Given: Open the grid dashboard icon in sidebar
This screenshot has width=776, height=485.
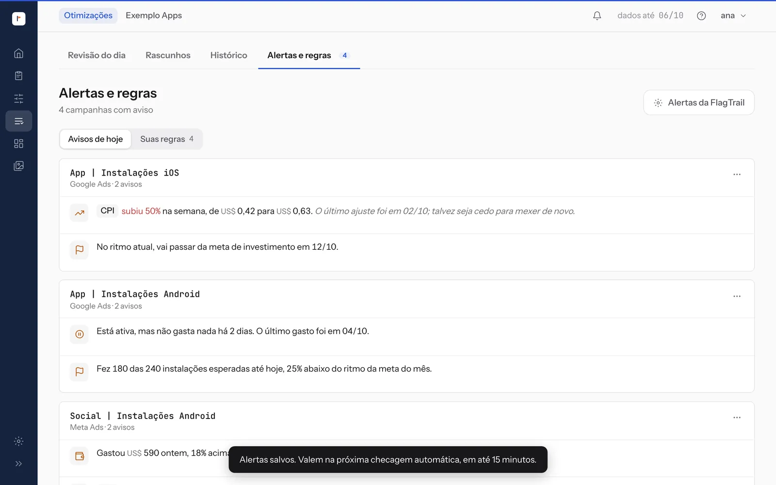Looking at the screenshot, I should tap(18, 144).
